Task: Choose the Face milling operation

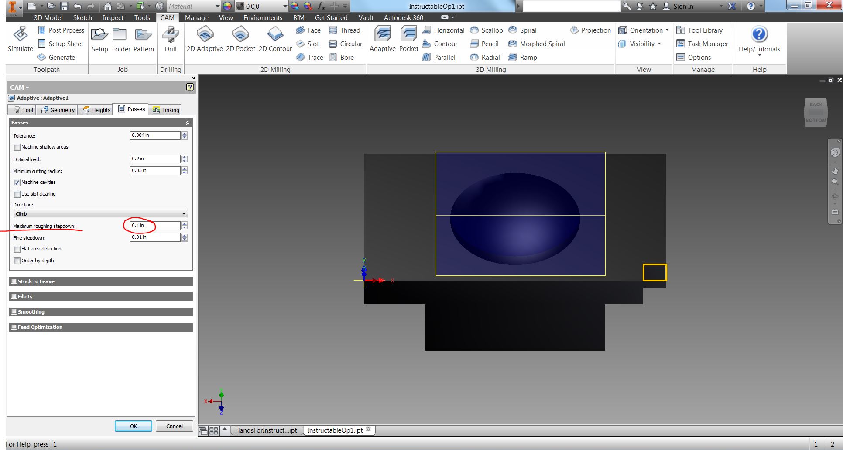Action: coord(308,30)
